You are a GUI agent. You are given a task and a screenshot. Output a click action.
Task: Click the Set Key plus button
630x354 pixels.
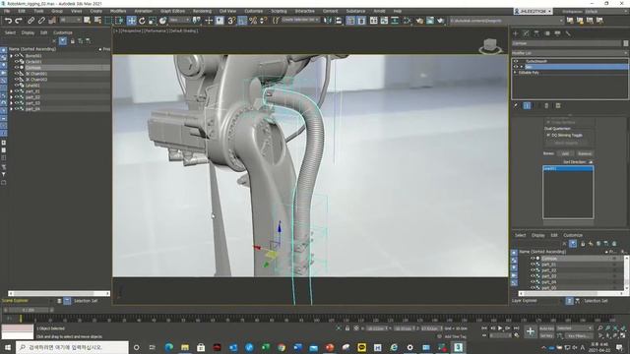click(x=531, y=332)
